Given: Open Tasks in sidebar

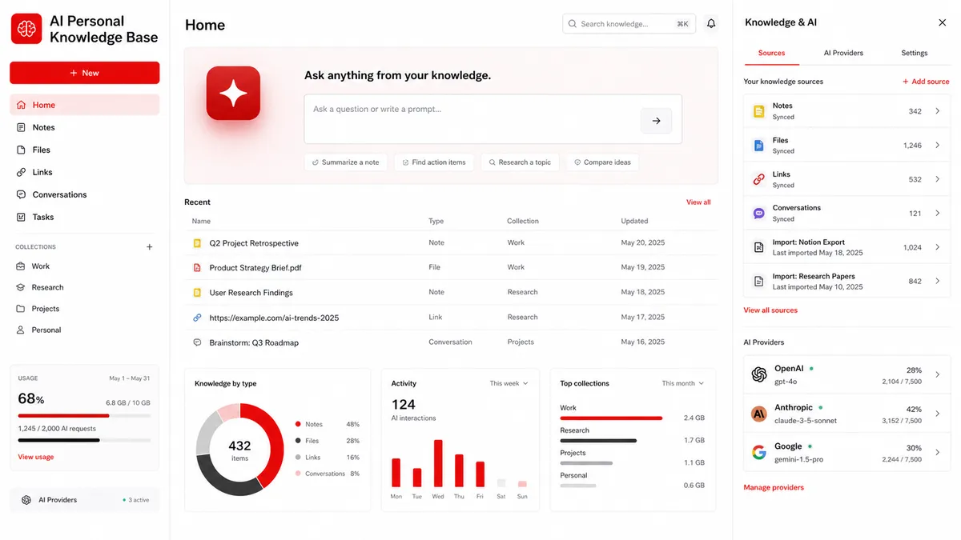Looking at the screenshot, I should click(x=85, y=217).
